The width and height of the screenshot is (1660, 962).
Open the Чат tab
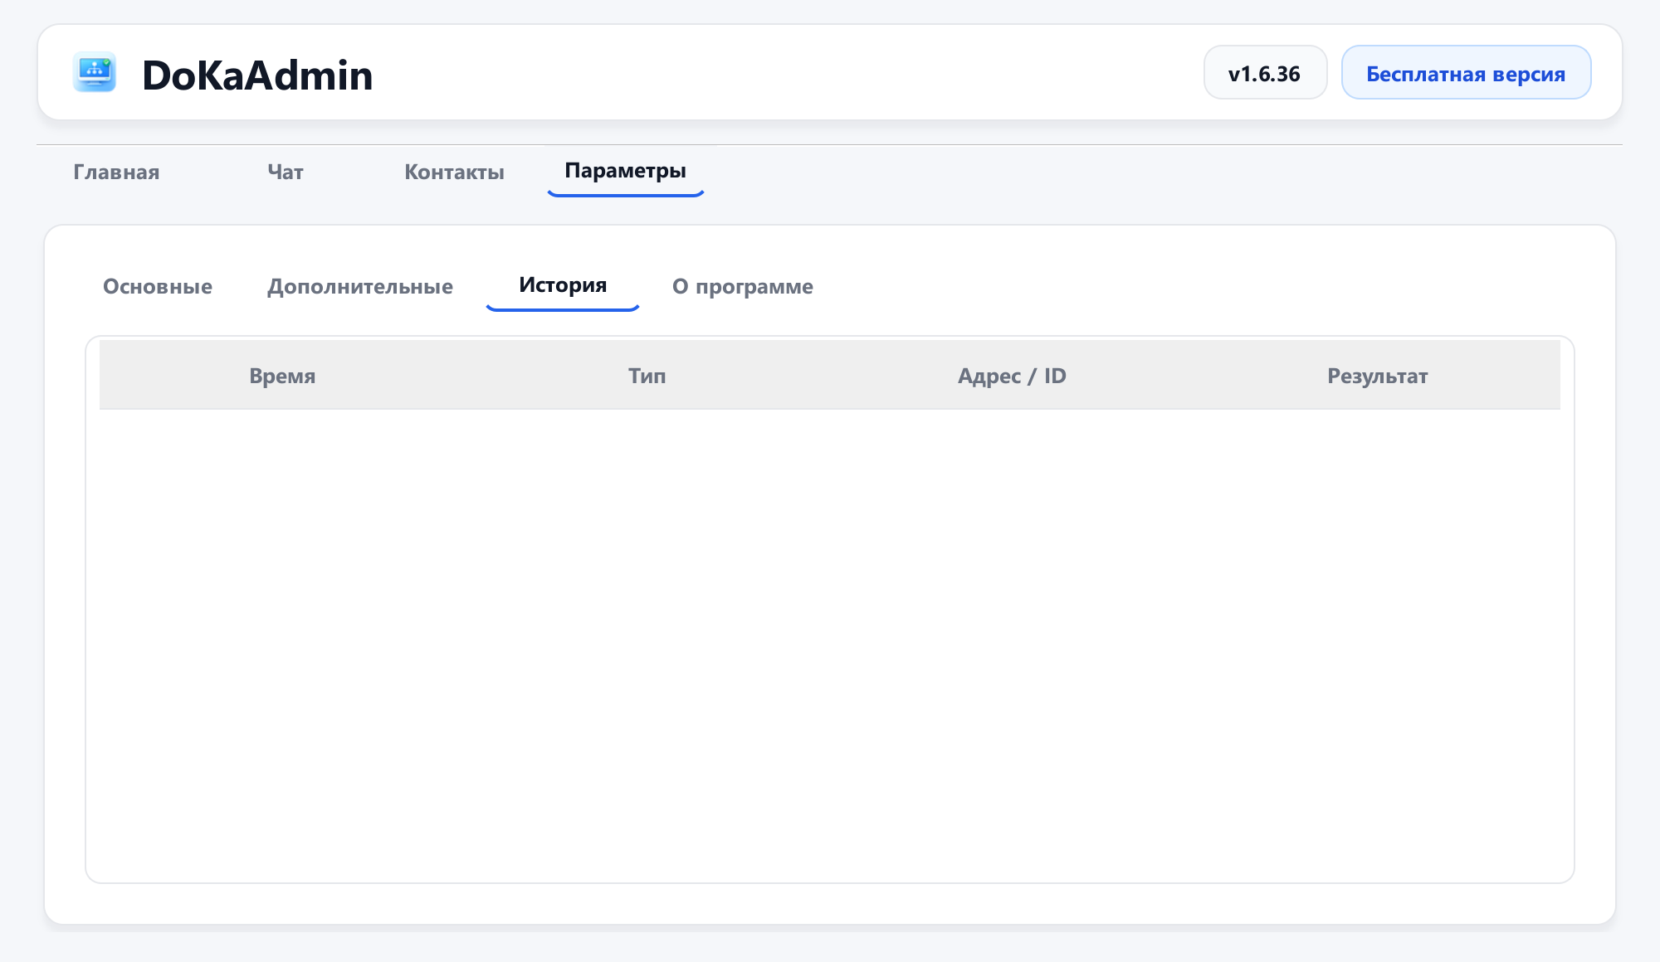(286, 172)
